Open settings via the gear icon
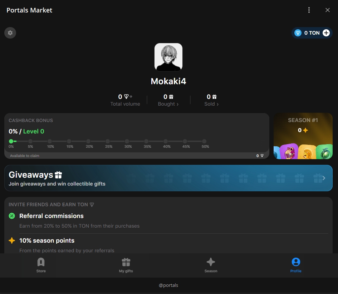The image size is (338, 294). 10,33
